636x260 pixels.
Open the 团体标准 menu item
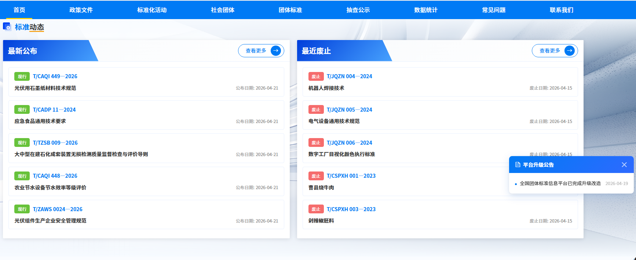point(290,10)
